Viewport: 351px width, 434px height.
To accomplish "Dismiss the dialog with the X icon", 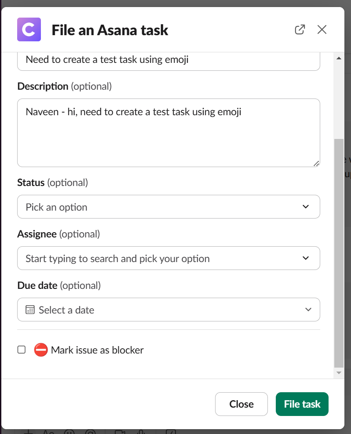I will click(x=322, y=29).
